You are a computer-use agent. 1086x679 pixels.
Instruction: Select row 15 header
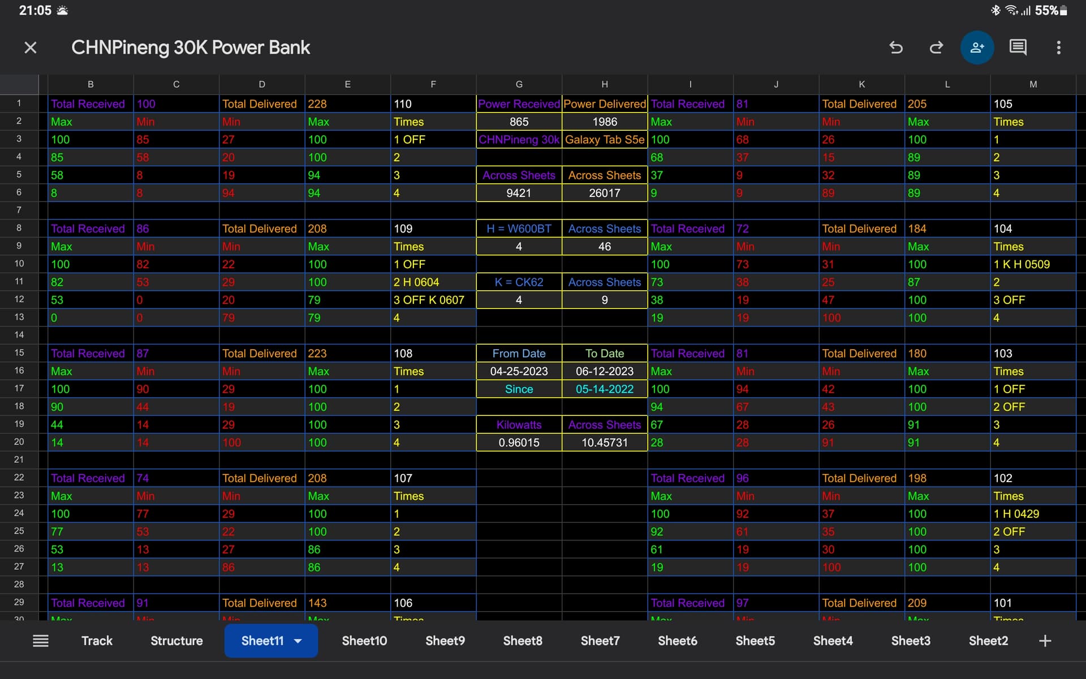[19, 353]
